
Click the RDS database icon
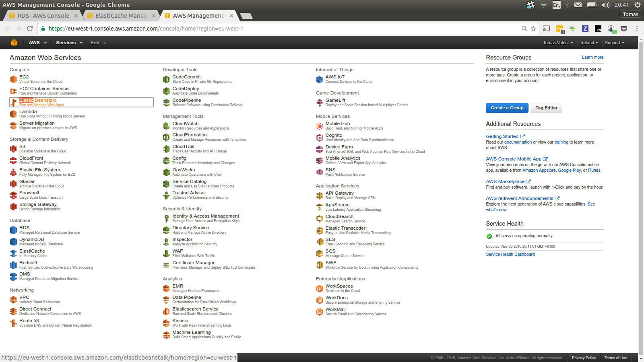coord(13,230)
